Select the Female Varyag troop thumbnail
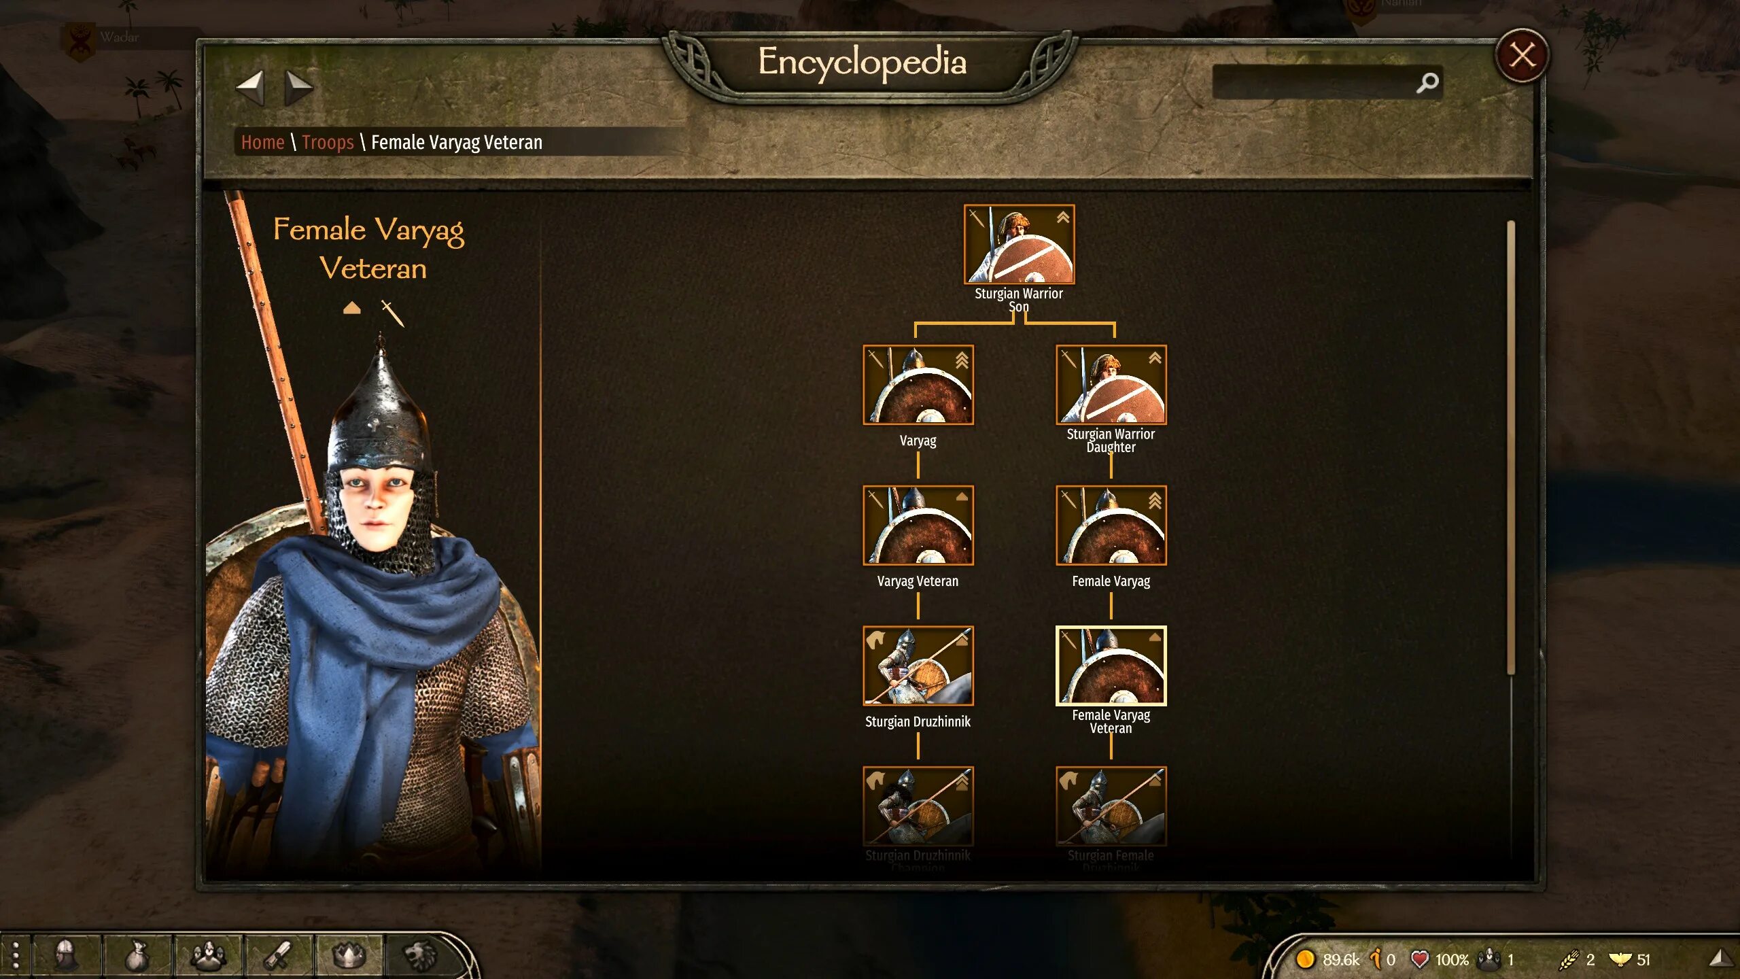The width and height of the screenshot is (1740, 979). (1111, 525)
